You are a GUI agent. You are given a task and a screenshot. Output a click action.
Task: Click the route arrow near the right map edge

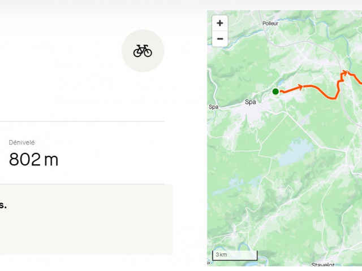pos(344,72)
